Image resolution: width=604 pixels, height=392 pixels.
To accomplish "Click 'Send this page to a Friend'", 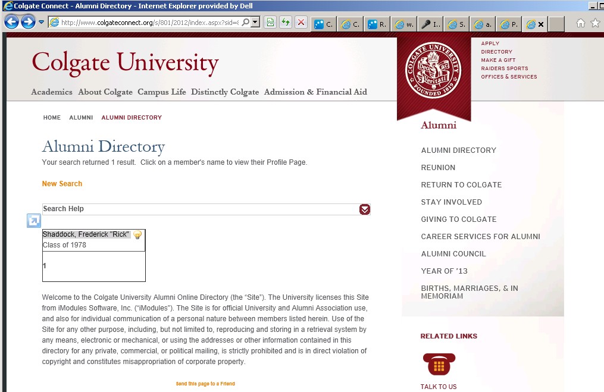I will click(205, 384).
